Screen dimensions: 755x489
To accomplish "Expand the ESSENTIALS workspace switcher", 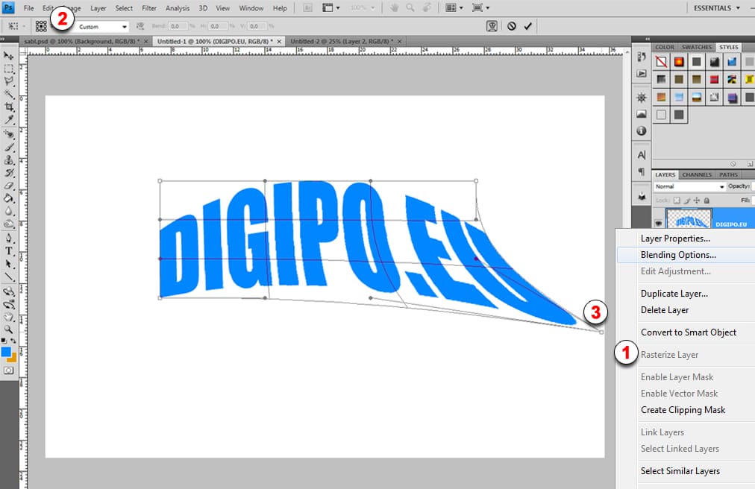I will 724,8.
